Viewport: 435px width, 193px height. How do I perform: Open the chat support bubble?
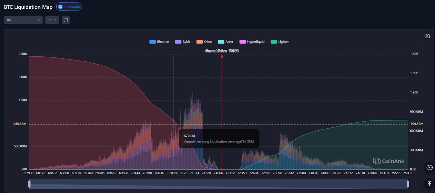(429, 168)
